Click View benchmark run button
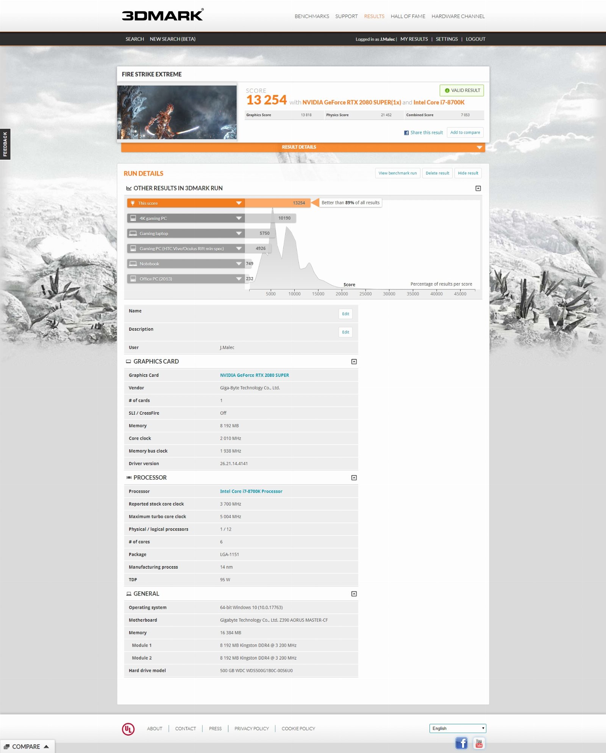 pyautogui.click(x=397, y=173)
